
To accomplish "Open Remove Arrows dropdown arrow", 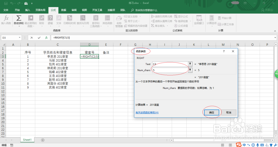I will (167, 26).
